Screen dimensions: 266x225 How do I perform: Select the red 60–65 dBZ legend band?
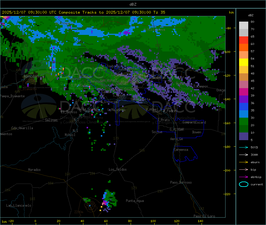[244, 40]
